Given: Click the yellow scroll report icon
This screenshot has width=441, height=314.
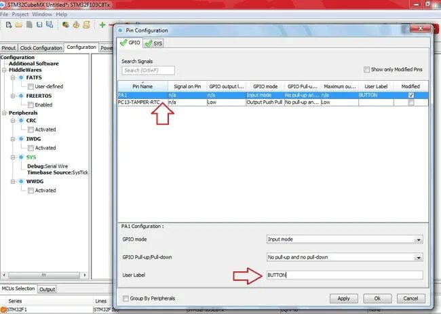Looking at the screenshot, I should click(86, 24).
